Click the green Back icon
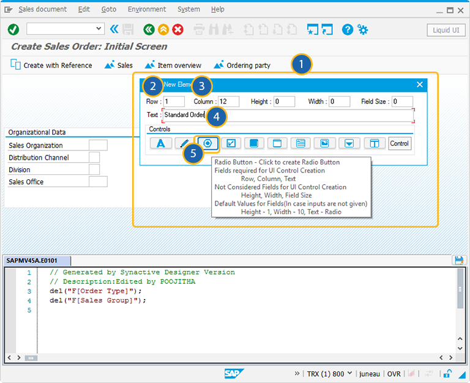This screenshot has width=470, height=383. [x=149, y=29]
